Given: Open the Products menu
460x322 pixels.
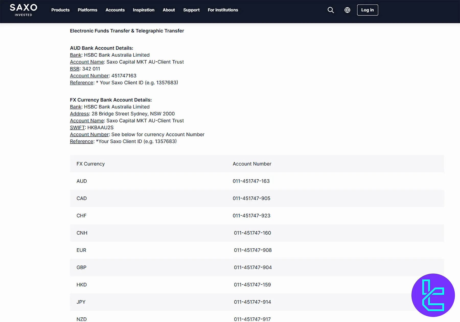Looking at the screenshot, I should (x=60, y=10).
